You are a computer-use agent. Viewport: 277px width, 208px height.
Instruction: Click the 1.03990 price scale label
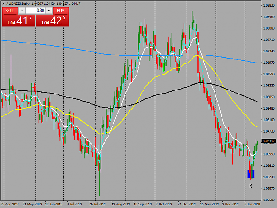click(269, 154)
